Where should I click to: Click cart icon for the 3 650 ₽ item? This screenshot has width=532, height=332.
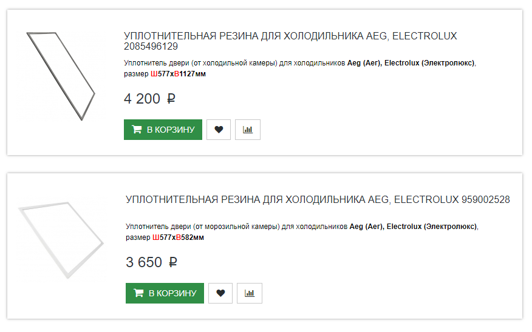[138, 293]
